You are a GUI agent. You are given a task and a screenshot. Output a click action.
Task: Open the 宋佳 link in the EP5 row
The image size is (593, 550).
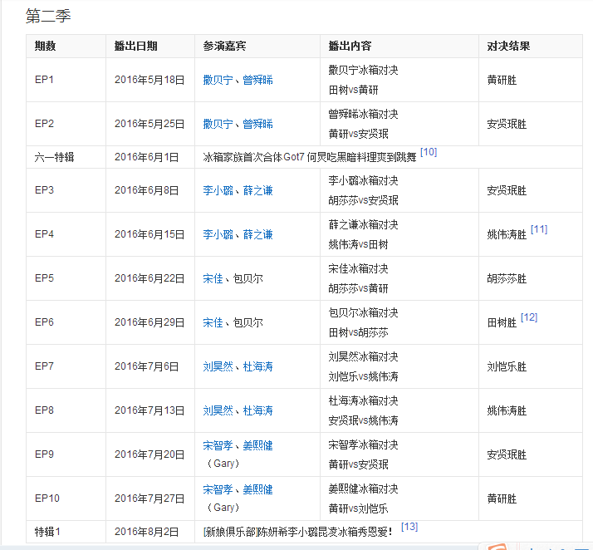point(213,278)
